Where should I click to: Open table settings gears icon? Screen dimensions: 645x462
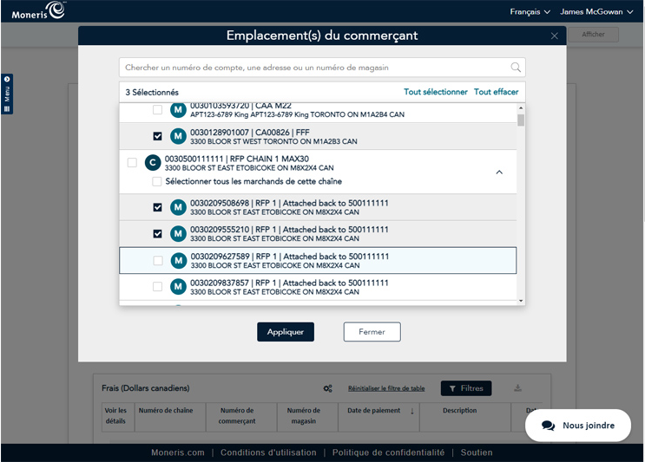point(327,388)
